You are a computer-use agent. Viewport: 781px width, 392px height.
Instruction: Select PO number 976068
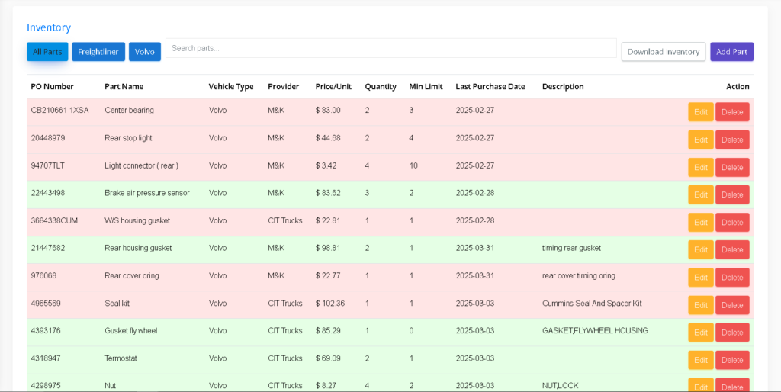pos(43,275)
